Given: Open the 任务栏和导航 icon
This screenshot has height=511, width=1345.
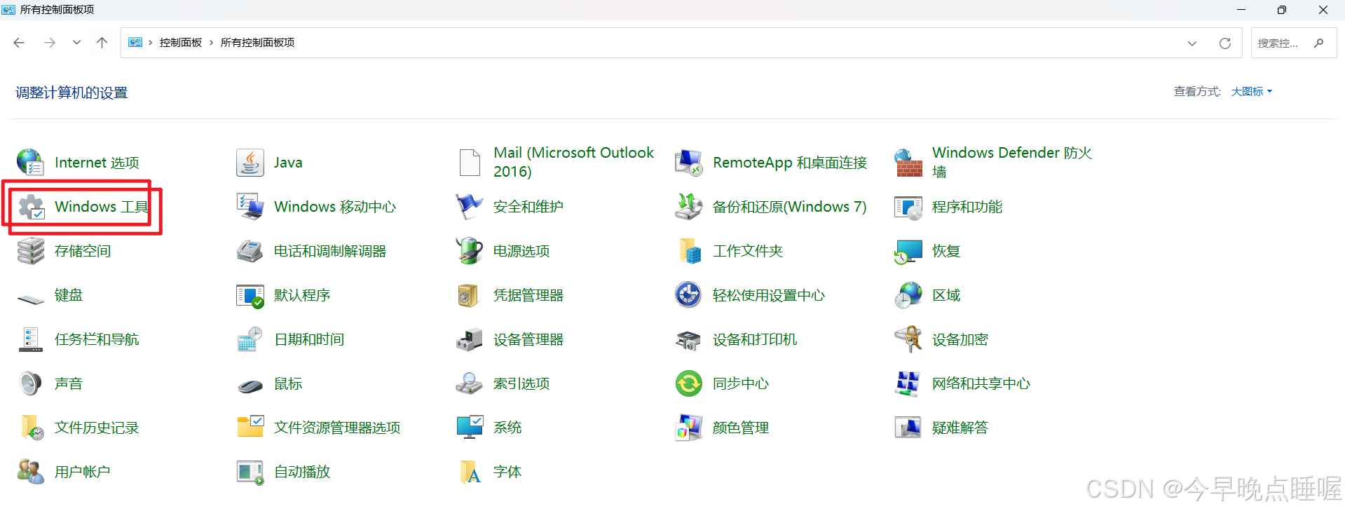Looking at the screenshot, I should tap(30, 339).
